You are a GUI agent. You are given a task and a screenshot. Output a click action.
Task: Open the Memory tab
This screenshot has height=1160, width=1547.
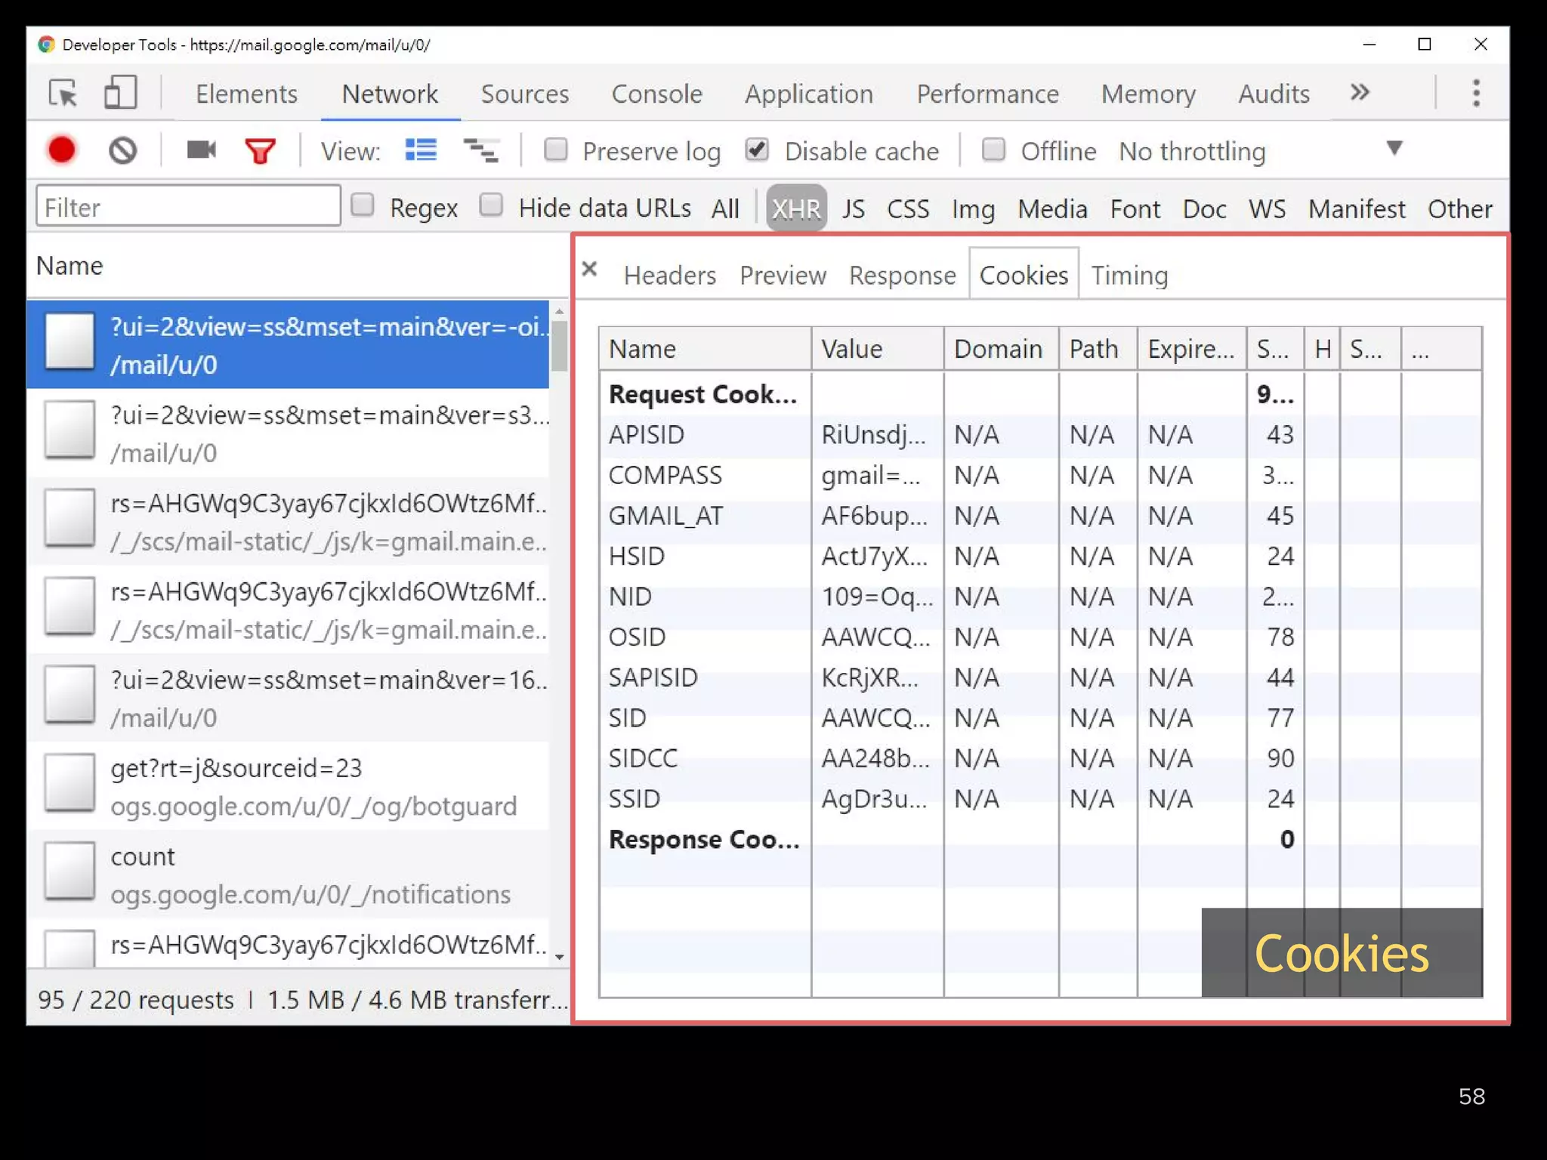1148,94
